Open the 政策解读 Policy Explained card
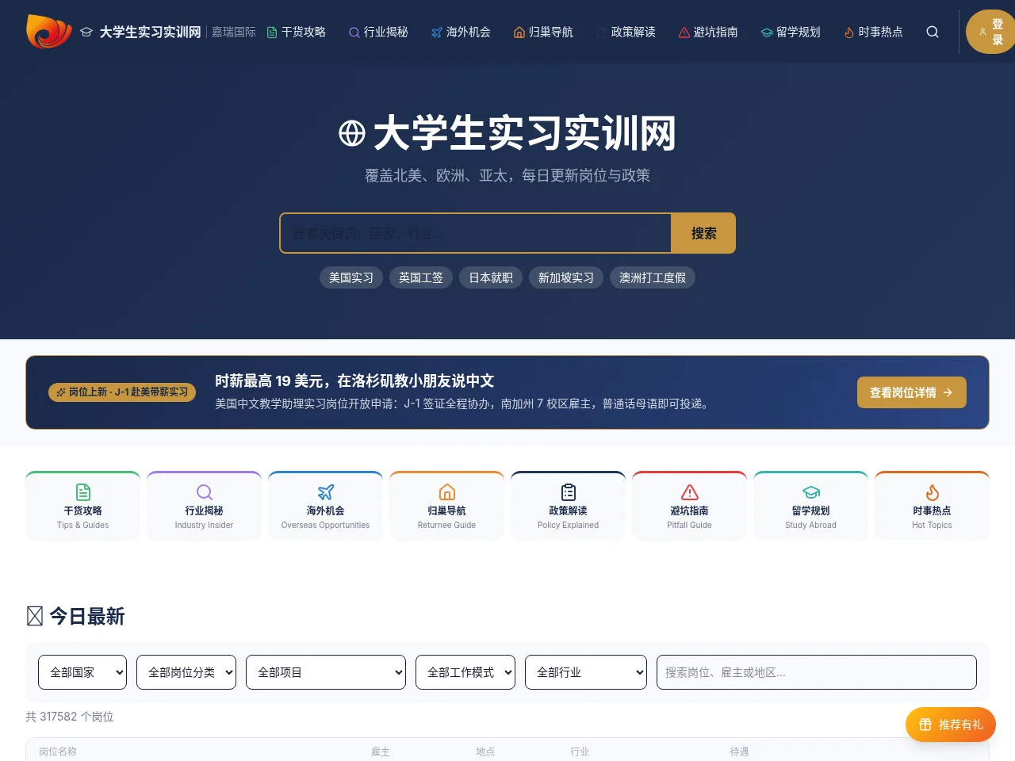This screenshot has height=761, width=1015. point(568,506)
